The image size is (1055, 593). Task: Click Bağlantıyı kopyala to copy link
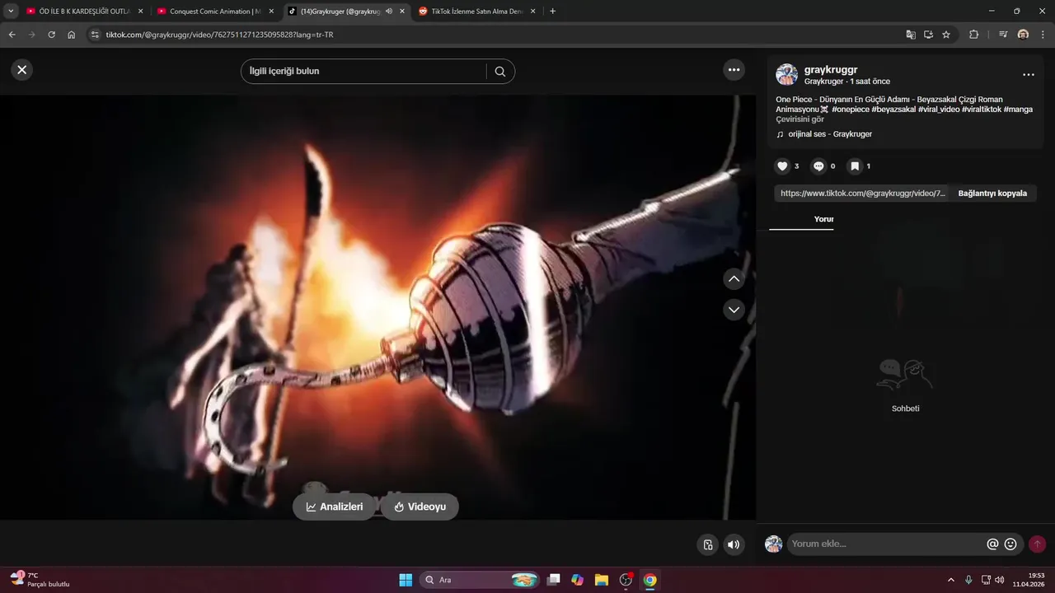click(x=992, y=194)
